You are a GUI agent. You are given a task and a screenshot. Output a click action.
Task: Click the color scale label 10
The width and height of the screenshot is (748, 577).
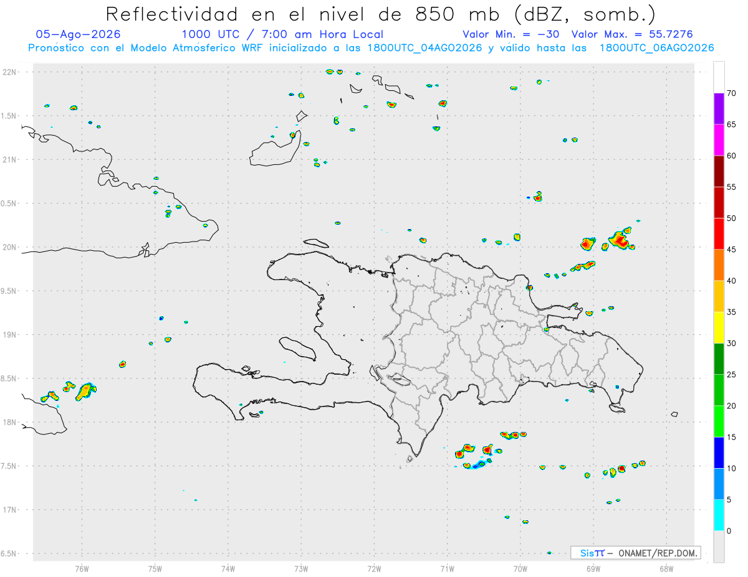click(731, 468)
